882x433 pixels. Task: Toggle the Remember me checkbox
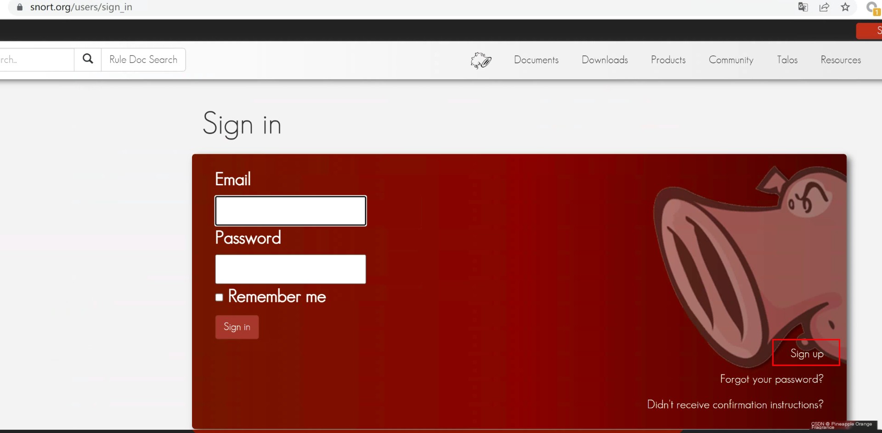pyautogui.click(x=219, y=297)
